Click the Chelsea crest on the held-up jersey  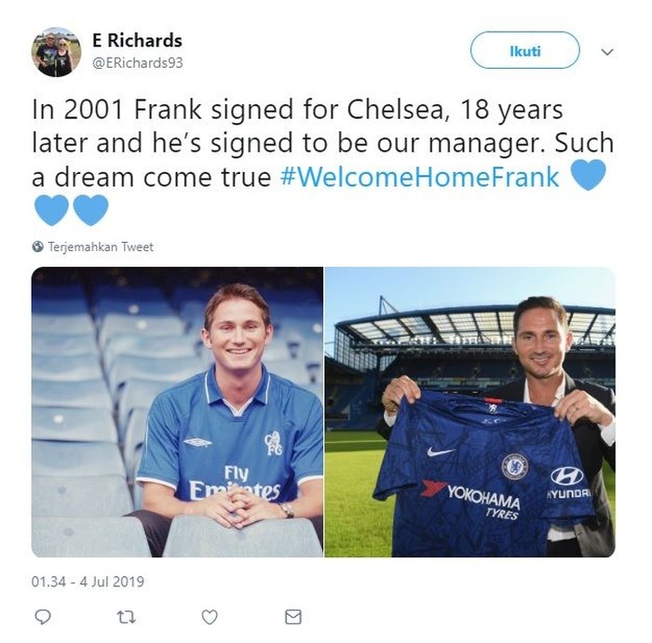(514, 465)
